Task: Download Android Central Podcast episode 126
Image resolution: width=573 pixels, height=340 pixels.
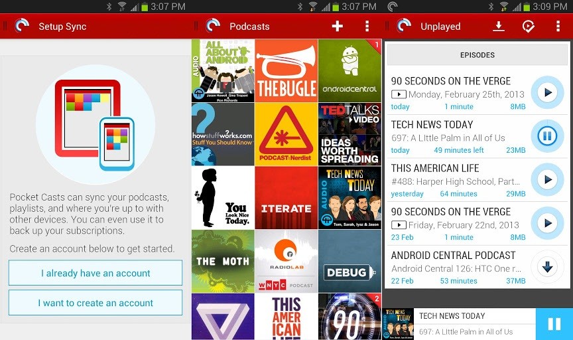Action: 548,267
